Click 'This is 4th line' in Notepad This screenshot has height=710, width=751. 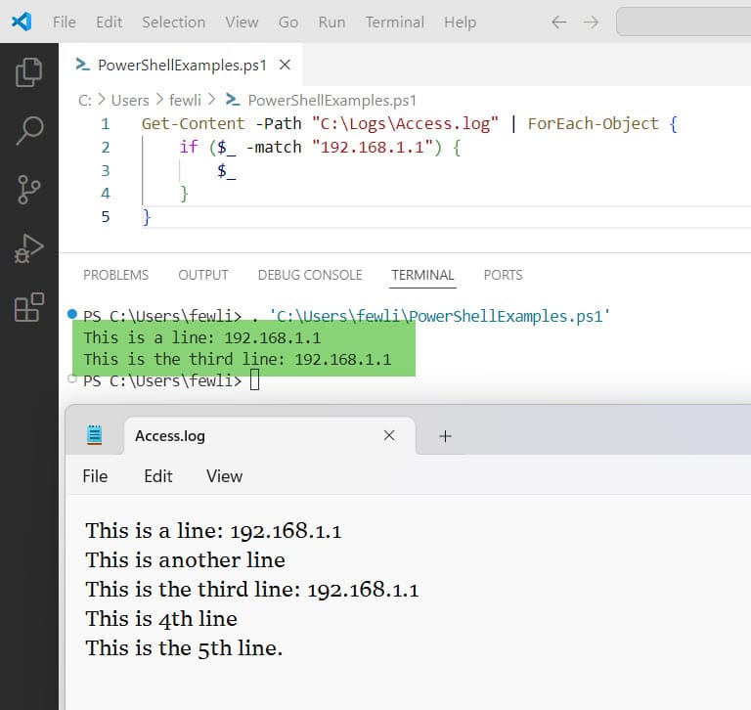tap(161, 619)
